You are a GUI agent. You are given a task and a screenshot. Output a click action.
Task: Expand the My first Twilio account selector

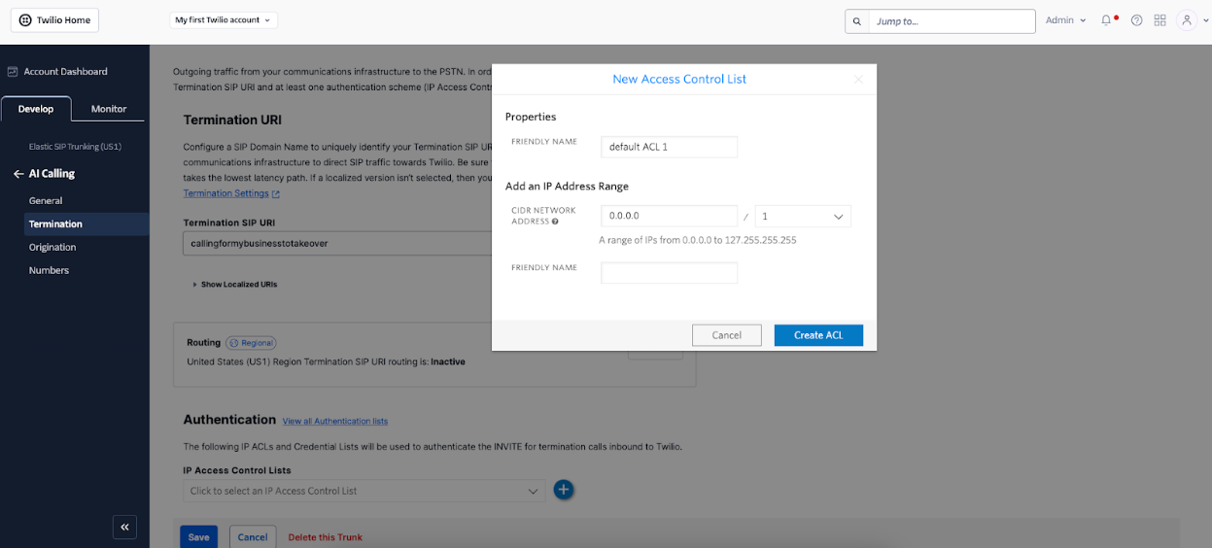click(x=223, y=19)
